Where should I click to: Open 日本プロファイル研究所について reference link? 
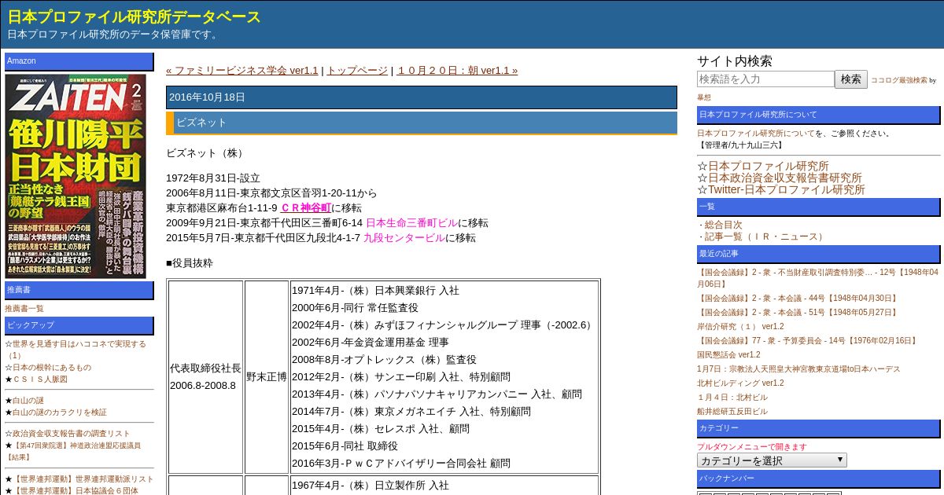[756, 134]
